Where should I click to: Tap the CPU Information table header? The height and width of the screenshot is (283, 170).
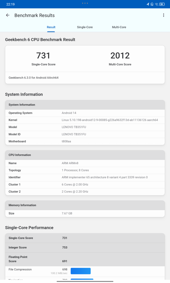tap(85, 155)
